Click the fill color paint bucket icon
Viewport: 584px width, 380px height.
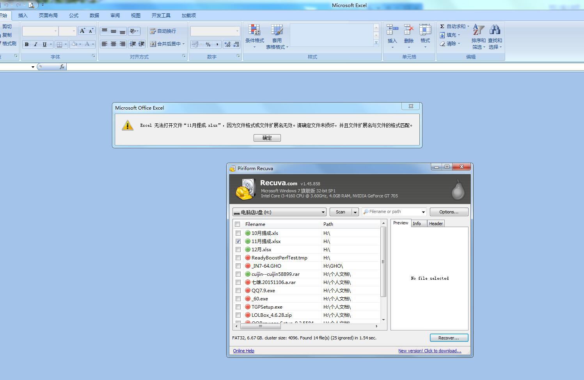(x=74, y=44)
